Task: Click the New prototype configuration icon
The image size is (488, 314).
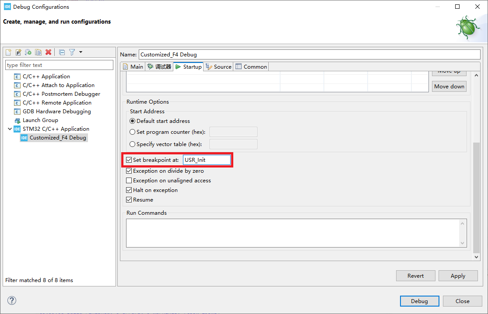Action: (x=18, y=52)
